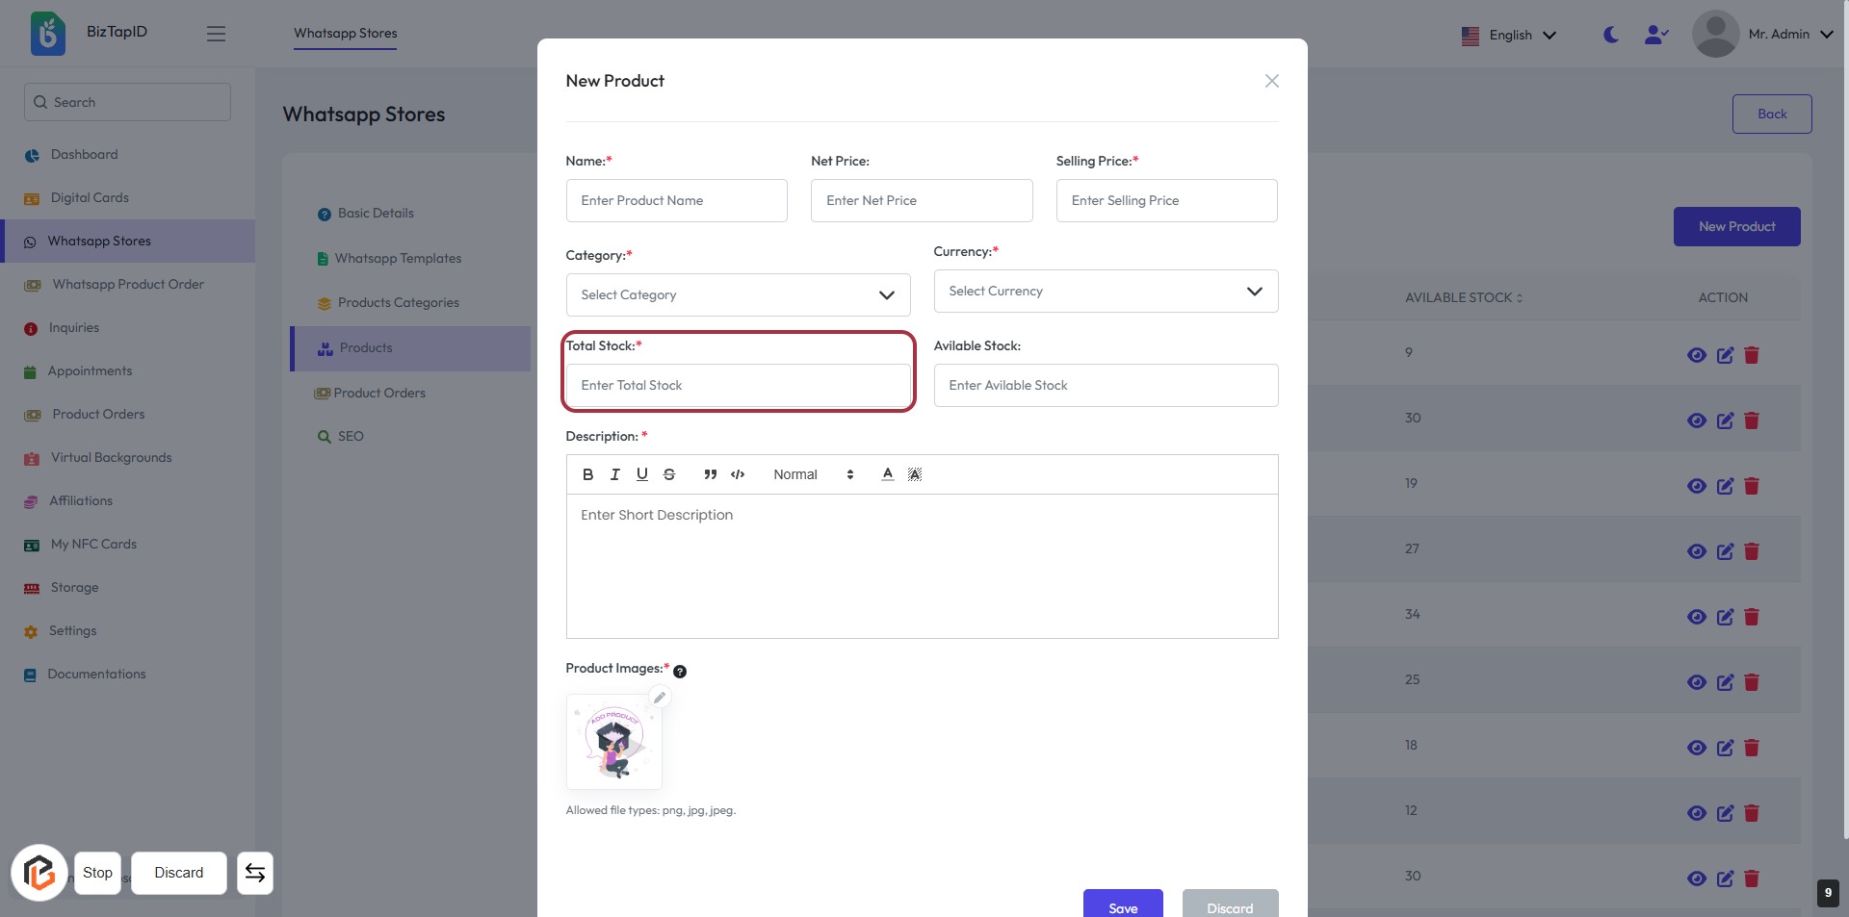1849x917 pixels.
Task: Click the Strikethrough formatting icon
Action: [669, 474]
